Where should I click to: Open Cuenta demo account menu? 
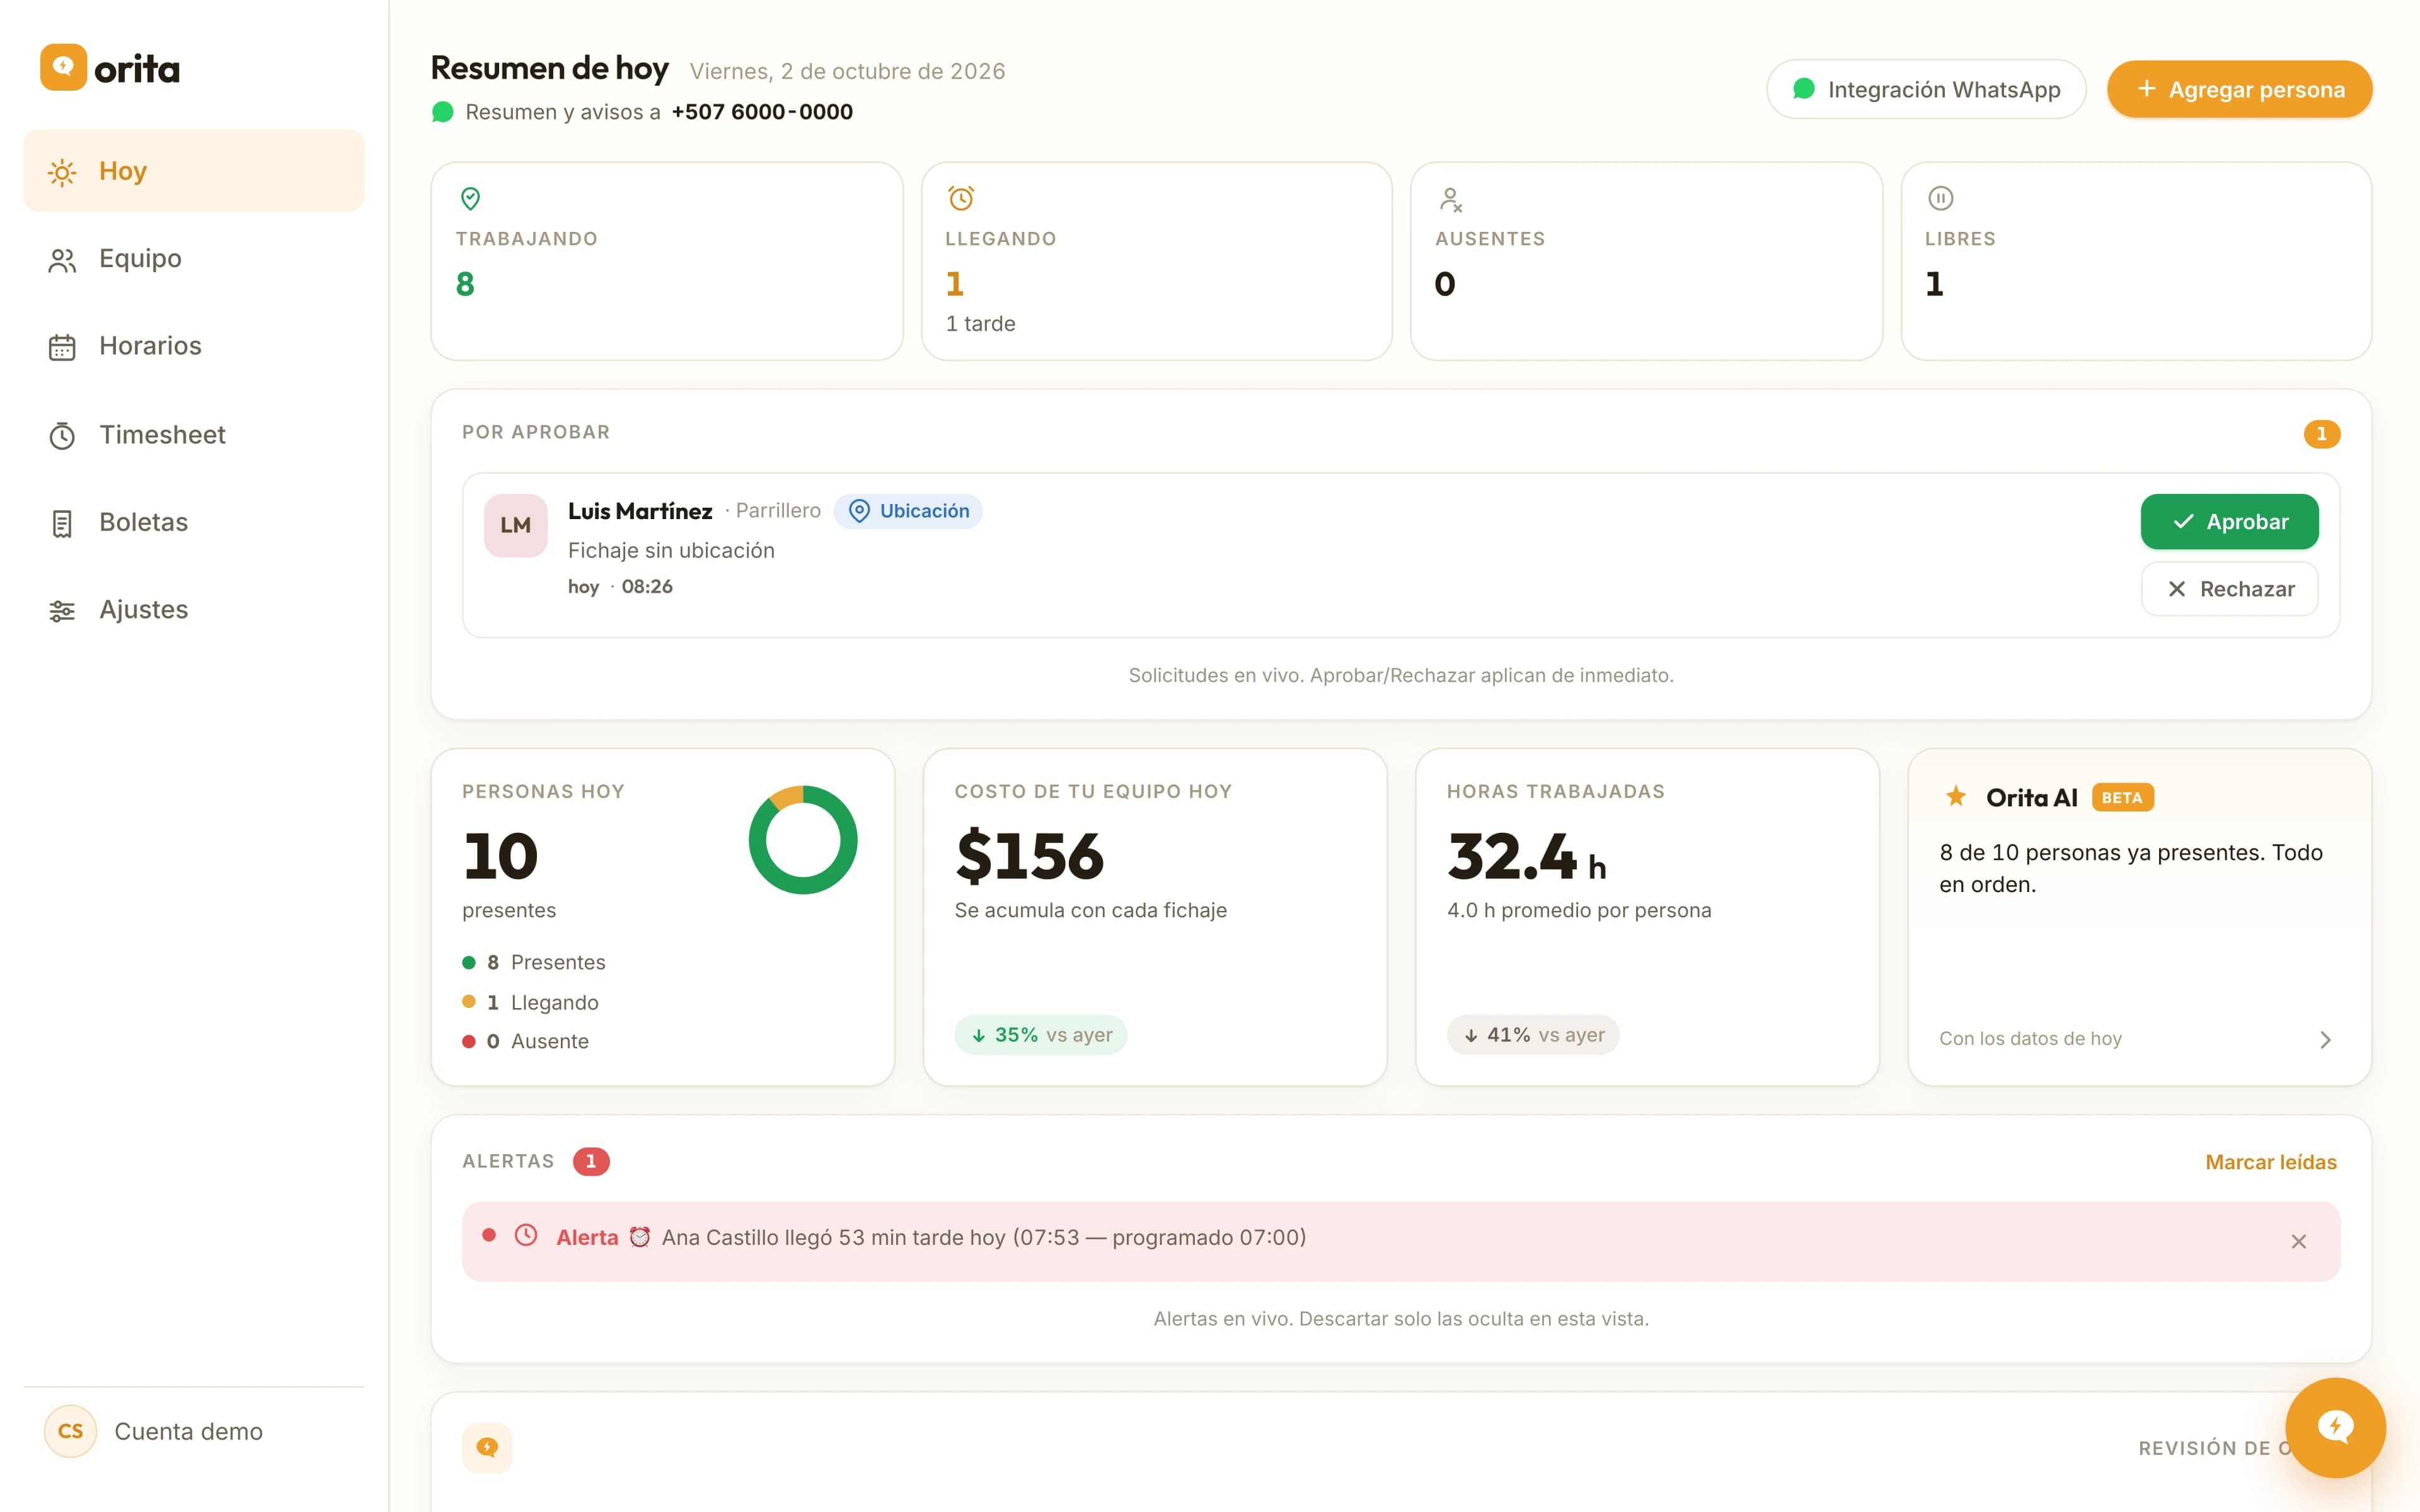[194, 1431]
